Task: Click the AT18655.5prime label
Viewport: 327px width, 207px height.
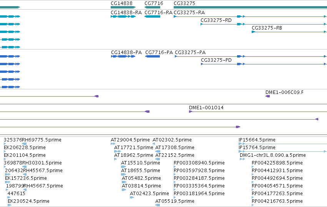Action: click(x=141, y=171)
